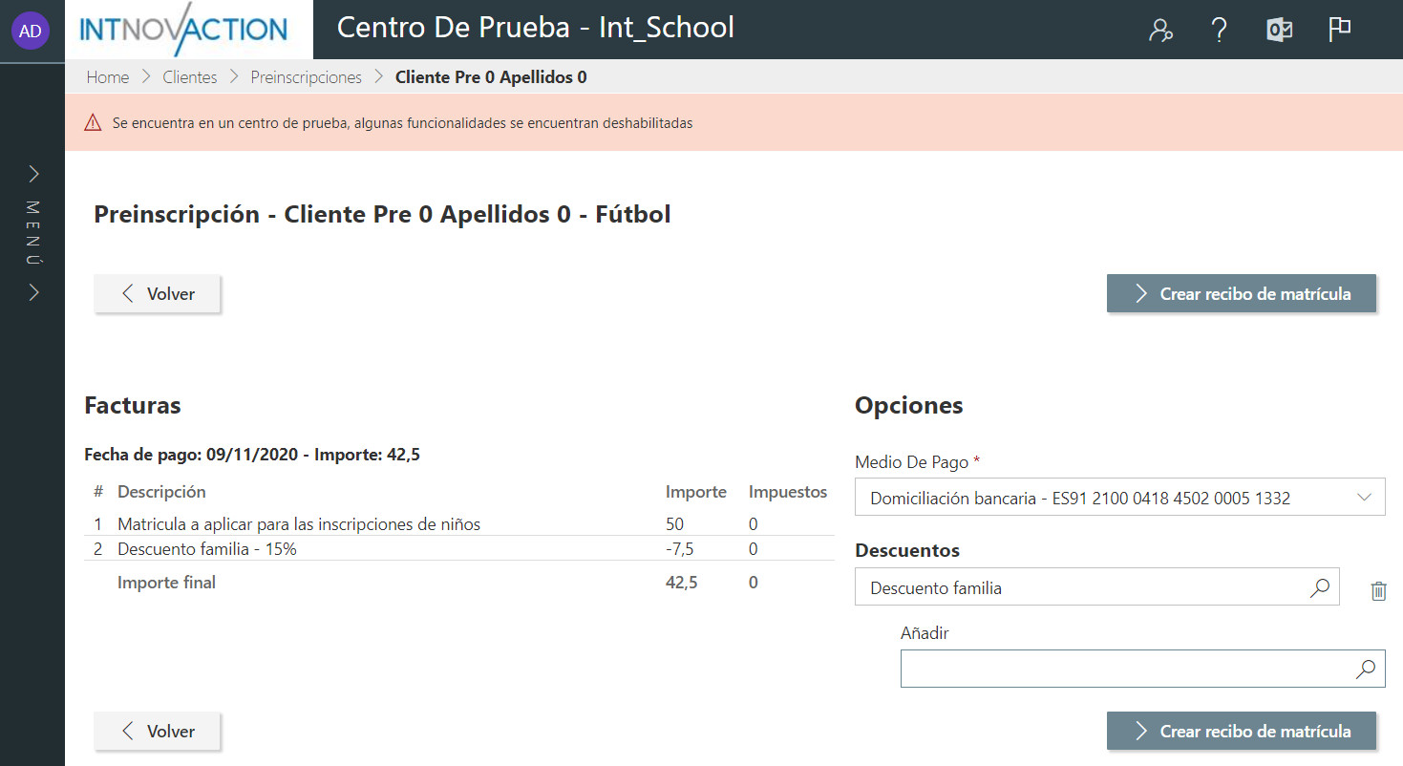Image resolution: width=1403 pixels, height=766 pixels.
Task: Go to Home in breadcrumb
Action: (x=108, y=77)
